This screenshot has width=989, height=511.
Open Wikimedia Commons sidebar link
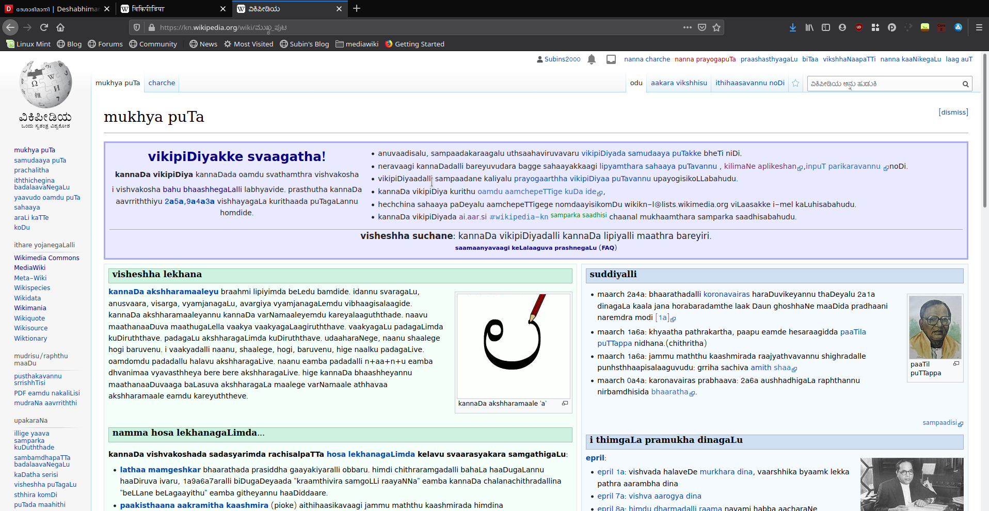click(46, 258)
